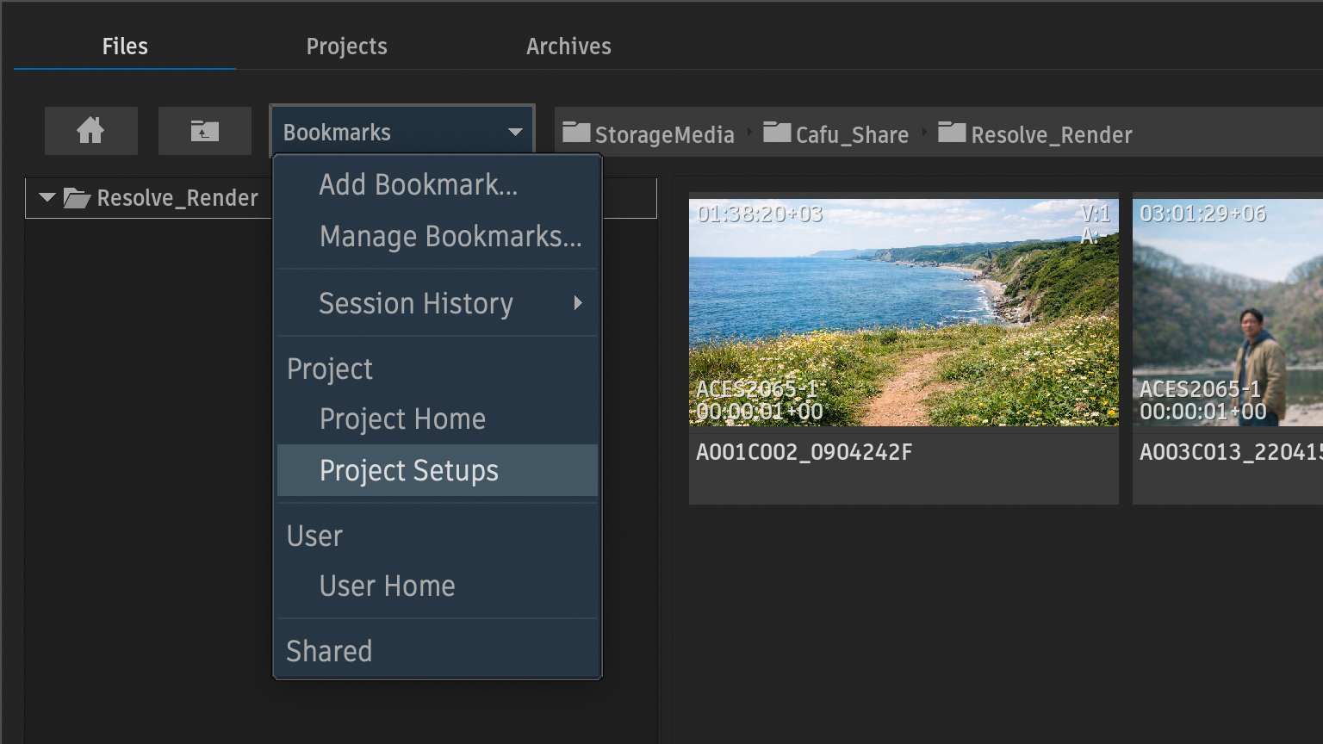Switch to the Archives tab
Viewport: 1323px width, 744px height.
[568, 46]
